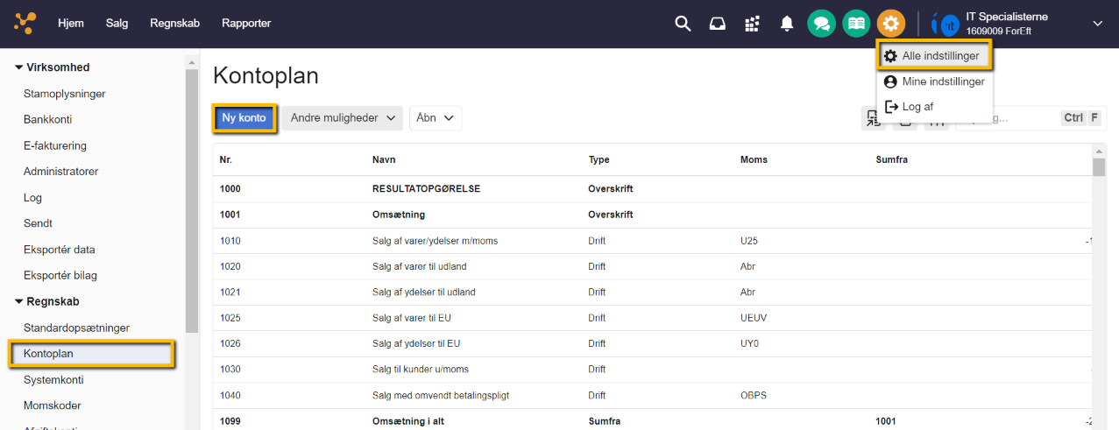1119x430 pixels.
Task: Expand the IT Specialisterne company dropdown
Action: pos(1097,24)
